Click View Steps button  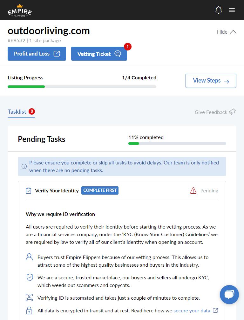pos(211,81)
